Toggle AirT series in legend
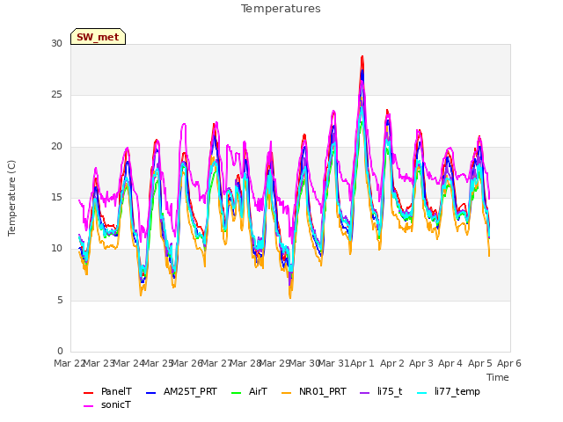This screenshot has height=422, width=563. tap(249, 391)
